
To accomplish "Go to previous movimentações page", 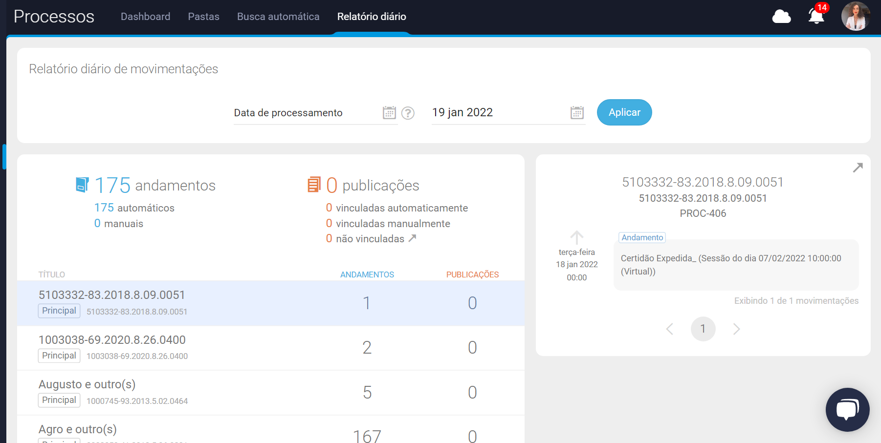I will pyautogui.click(x=670, y=329).
